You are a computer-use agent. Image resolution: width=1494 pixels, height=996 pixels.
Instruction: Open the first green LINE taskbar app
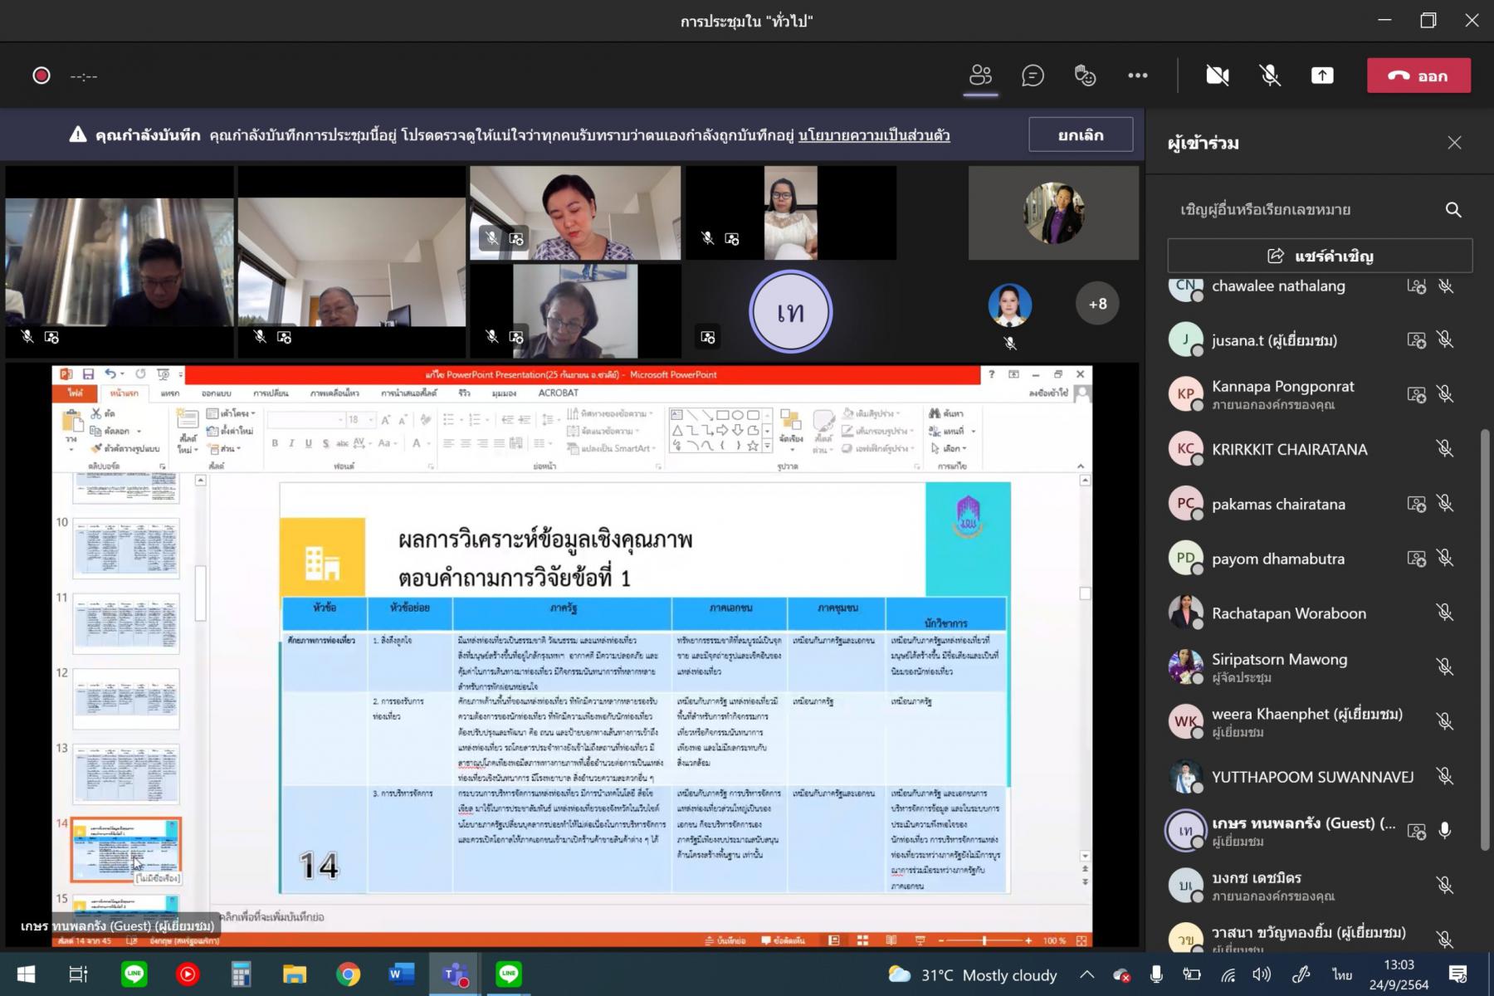134,974
